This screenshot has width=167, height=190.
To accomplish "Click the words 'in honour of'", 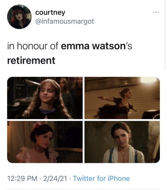I will point(33,46).
